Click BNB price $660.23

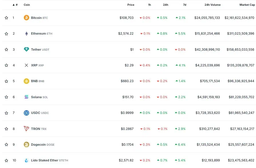(127, 81)
